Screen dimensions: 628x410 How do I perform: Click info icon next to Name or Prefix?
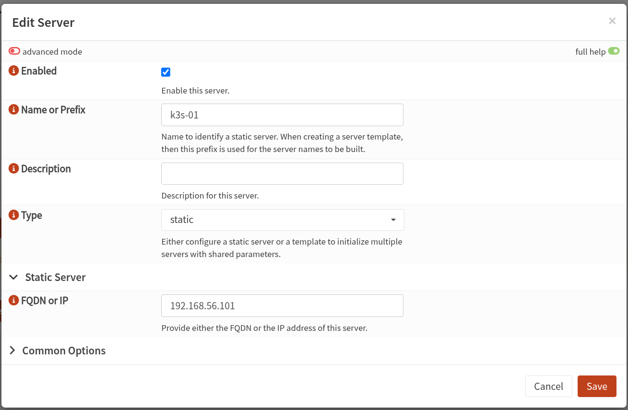pos(14,110)
